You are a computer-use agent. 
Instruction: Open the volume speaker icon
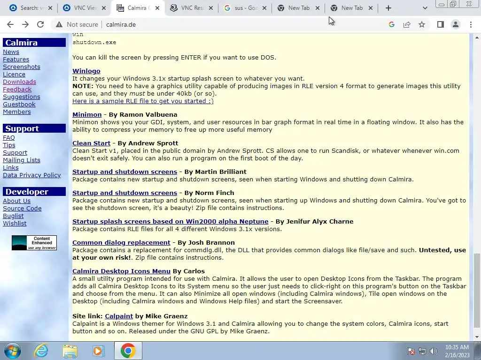click(x=434, y=351)
